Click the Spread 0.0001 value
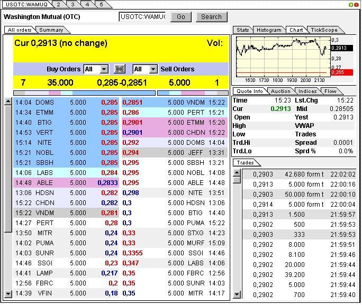 click(x=343, y=143)
